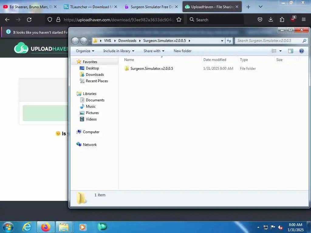Viewport: 311px width, 233px height.
Task: Open uBlock extension icon with badge
Action: 293,19
